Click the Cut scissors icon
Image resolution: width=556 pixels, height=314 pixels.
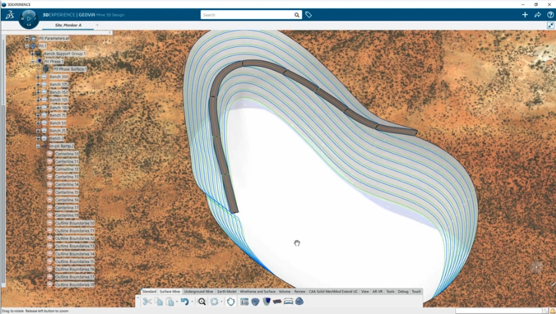tap(147, 301)
